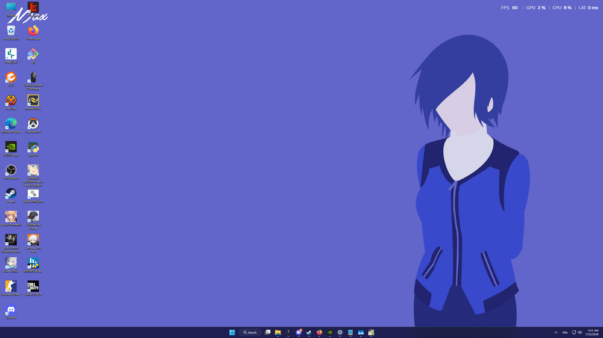
Task: Select the DeepCool desktop shortcut
Action: tap(11, 56)
